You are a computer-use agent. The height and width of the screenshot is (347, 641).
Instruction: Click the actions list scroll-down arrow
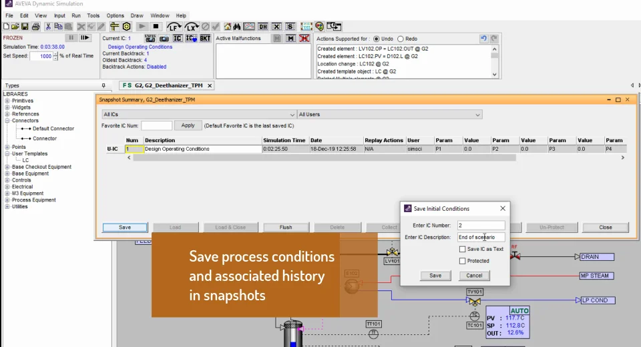click(495, 74)
